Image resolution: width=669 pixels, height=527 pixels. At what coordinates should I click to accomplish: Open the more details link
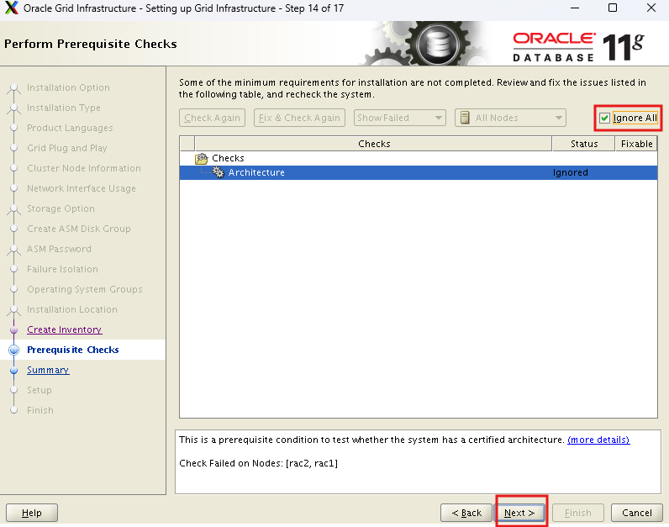coord(598,440)
